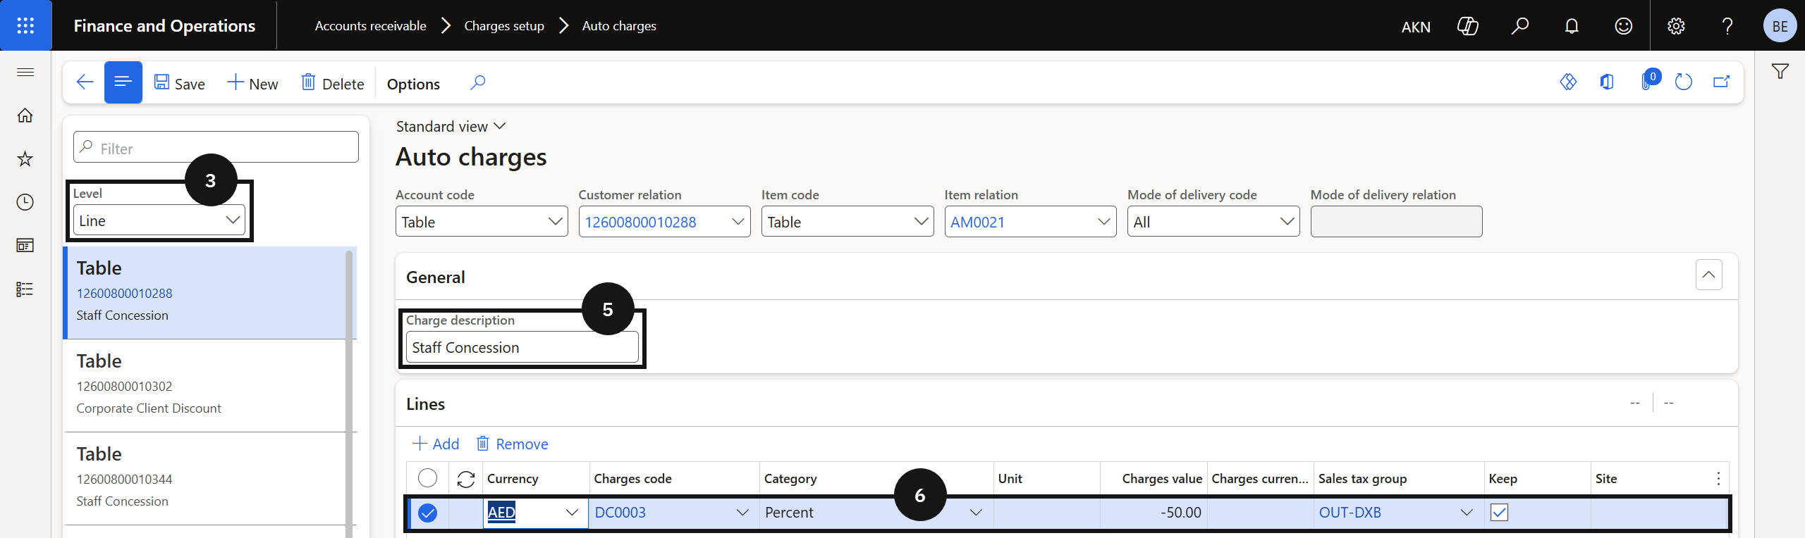Image resolution: width=1805 pixels, height=538 pixels.
Task: Open the Customer relation dropdown
Action: [x=738, y=222]
